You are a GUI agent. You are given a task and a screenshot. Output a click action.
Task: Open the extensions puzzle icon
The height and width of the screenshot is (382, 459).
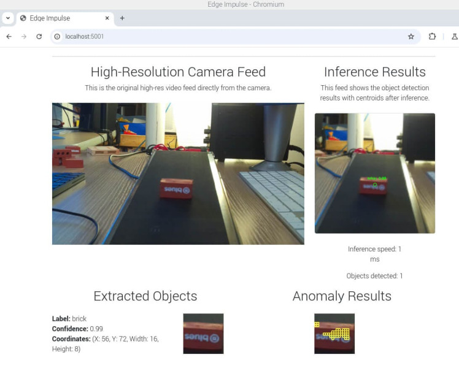tap(432, 37)
